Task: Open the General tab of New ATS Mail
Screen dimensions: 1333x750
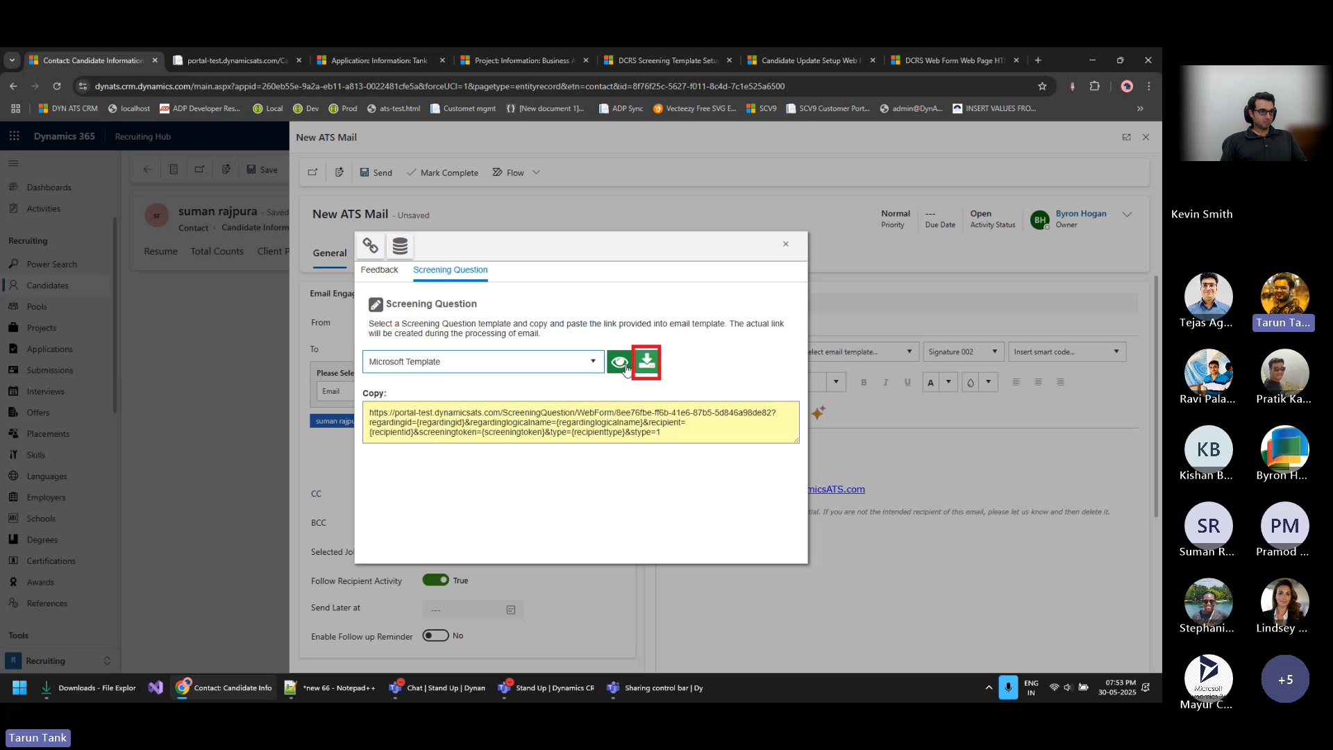Action: pos(329,253)
